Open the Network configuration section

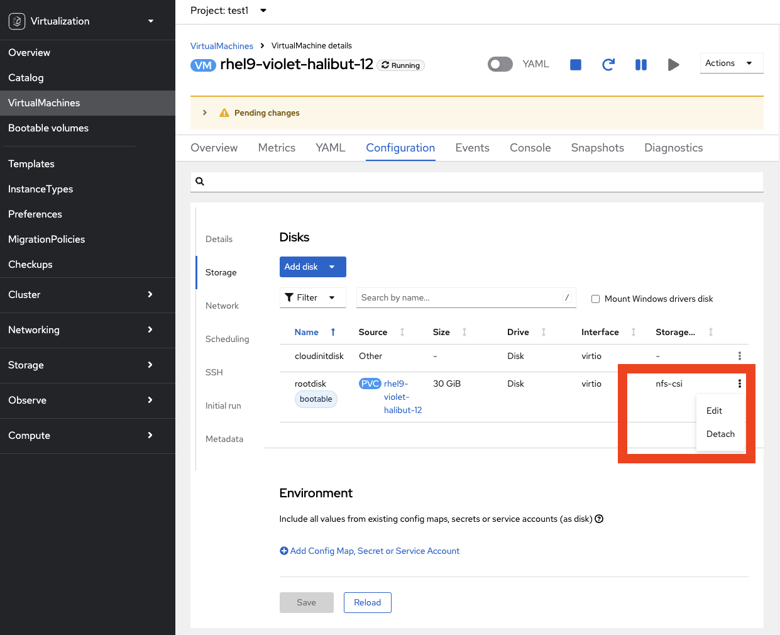(x=222, y=306)
